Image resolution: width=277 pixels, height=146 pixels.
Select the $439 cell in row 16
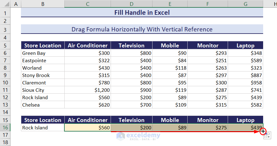[x=246, y=128]
